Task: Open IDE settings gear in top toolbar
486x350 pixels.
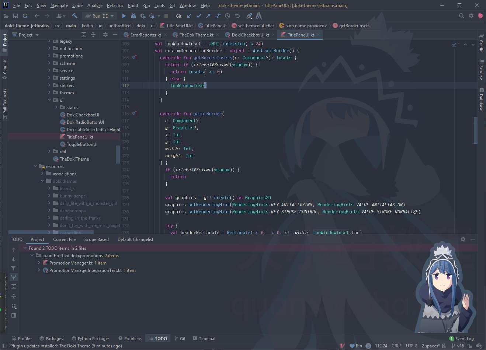Action: 471,16
